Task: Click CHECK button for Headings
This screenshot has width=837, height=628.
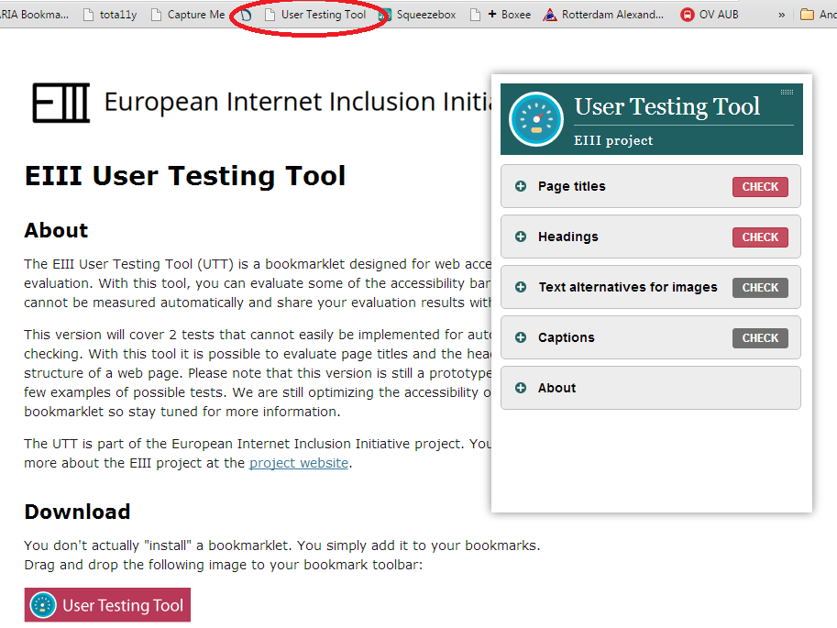Action: coord(760,237)
